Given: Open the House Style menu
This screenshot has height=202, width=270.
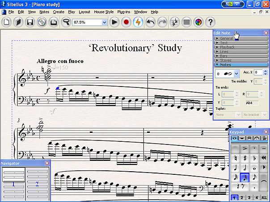Looking at the screenshot, I should [104, 12].
